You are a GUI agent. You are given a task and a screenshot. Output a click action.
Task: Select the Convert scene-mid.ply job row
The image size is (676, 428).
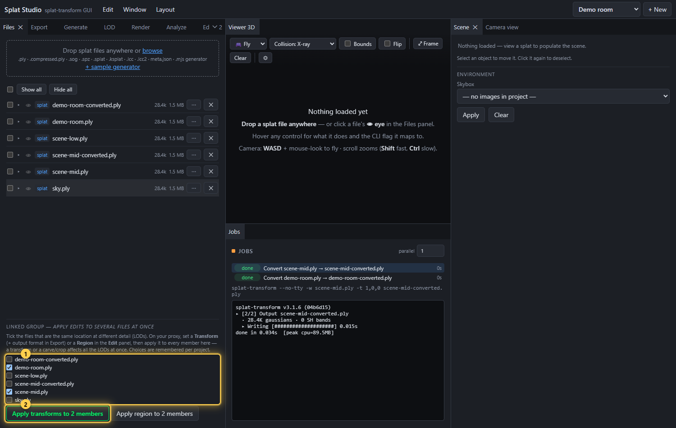point(338,268)
